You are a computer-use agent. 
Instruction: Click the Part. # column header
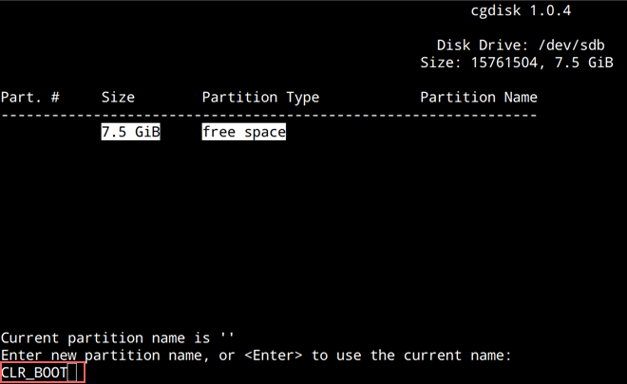point(30,97)
